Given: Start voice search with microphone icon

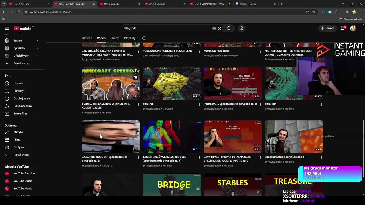Looking at the screenshot, I should point(242,28).
